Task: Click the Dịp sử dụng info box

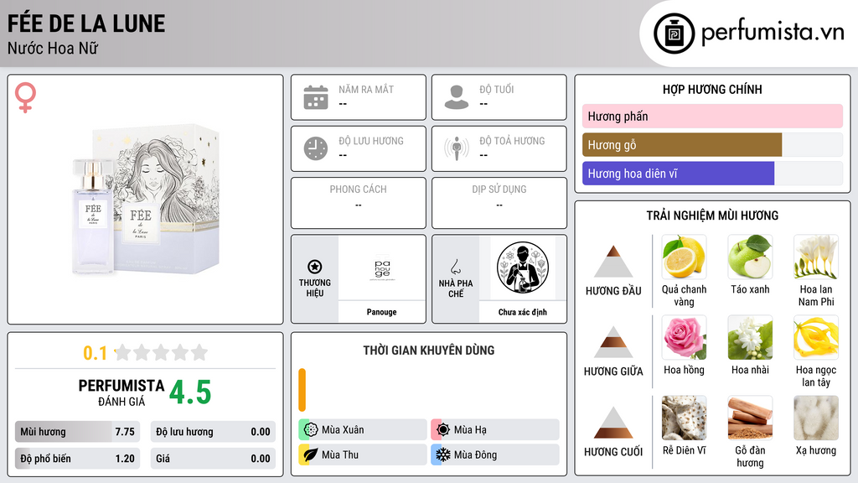Action: [499, 203]
